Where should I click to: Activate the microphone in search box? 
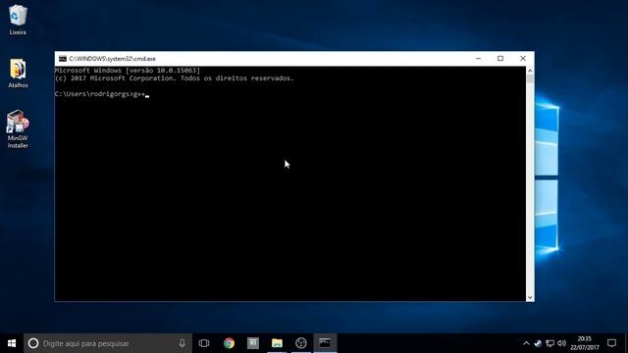[182, 343]
